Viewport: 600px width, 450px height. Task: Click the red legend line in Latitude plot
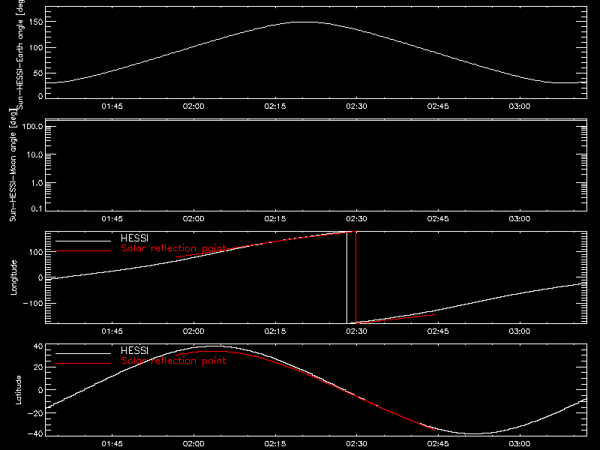pyautogui.click(x=83, y=364)
